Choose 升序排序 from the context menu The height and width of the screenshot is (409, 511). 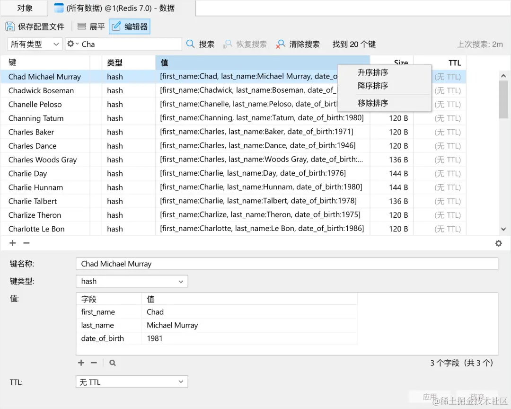(x=373, y=72)
